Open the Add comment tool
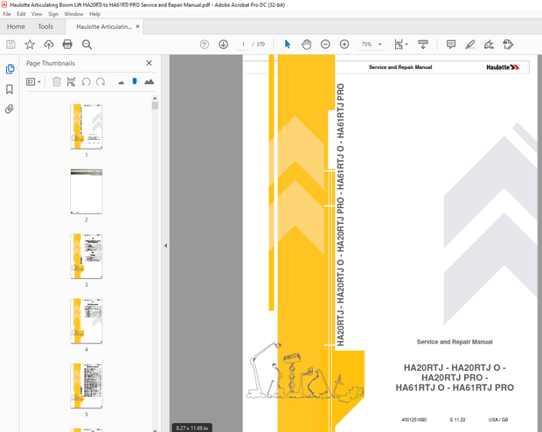542x432 pixels. (x=451, y=44)
